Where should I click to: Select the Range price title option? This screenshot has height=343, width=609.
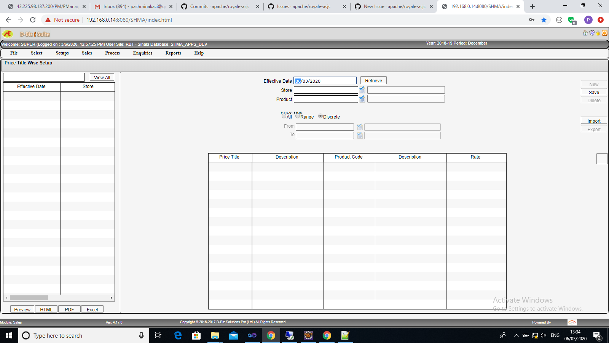(298, 116)
